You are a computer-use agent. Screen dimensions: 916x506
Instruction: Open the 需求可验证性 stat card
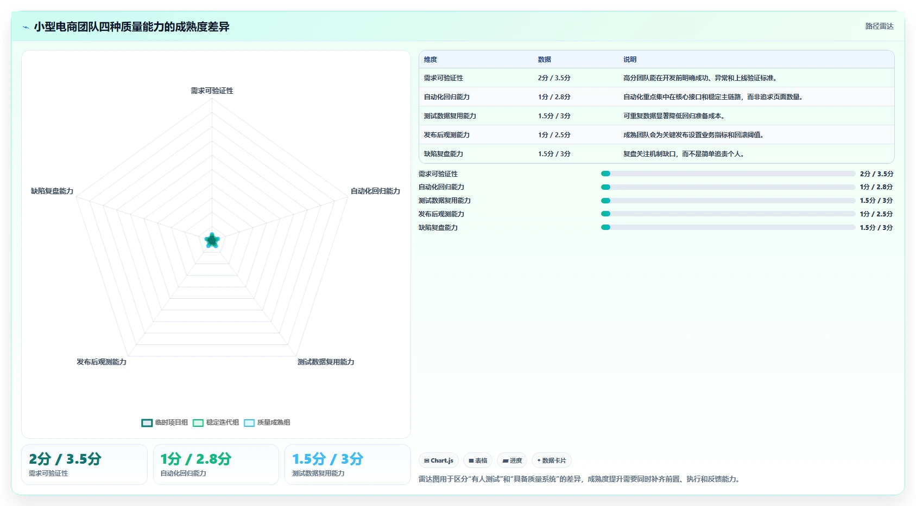(84, 464)
